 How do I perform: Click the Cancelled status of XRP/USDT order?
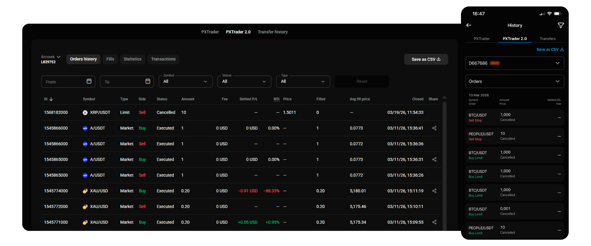coord(166,113)
